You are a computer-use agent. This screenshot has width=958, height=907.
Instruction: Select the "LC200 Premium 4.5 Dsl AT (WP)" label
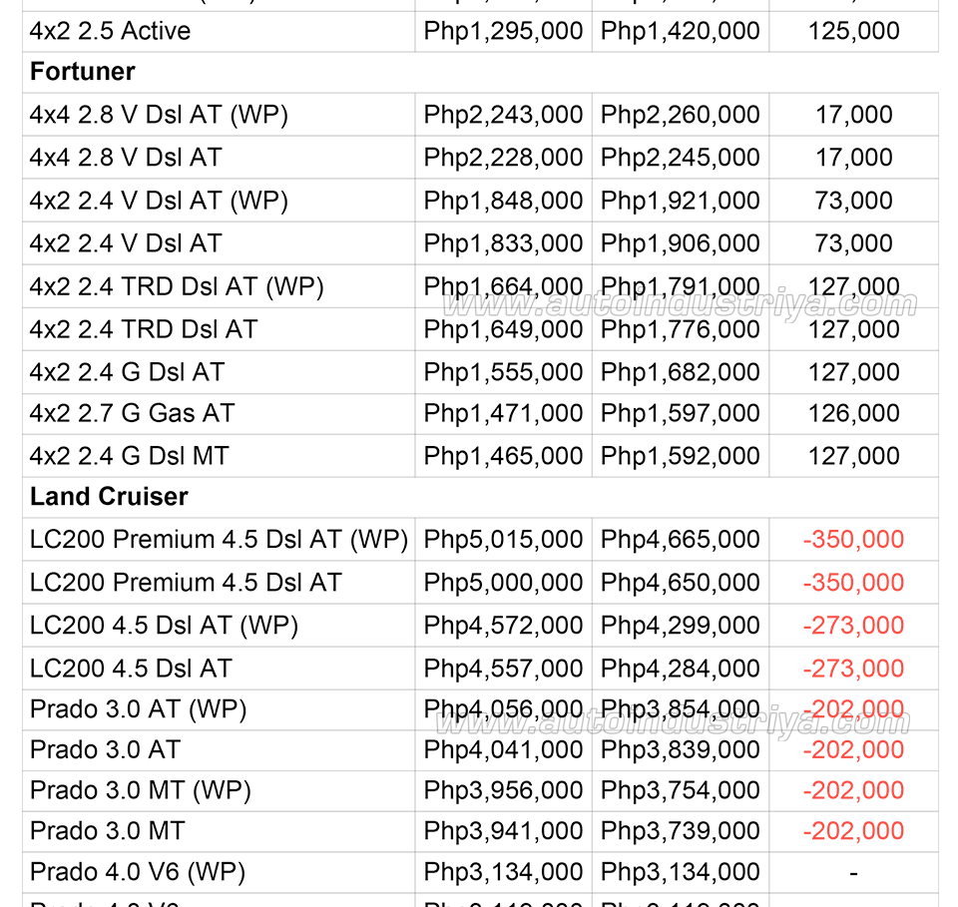(219, 540)
